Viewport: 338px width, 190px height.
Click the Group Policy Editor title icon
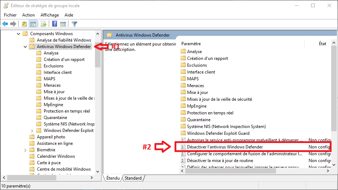pyautogui.click(x=6, y=6)
